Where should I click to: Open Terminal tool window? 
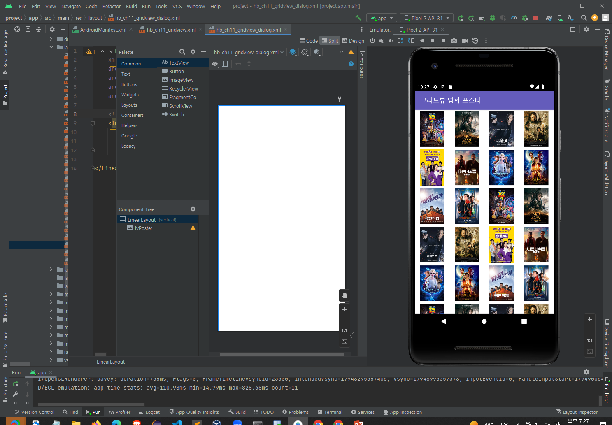coord(330,412)
